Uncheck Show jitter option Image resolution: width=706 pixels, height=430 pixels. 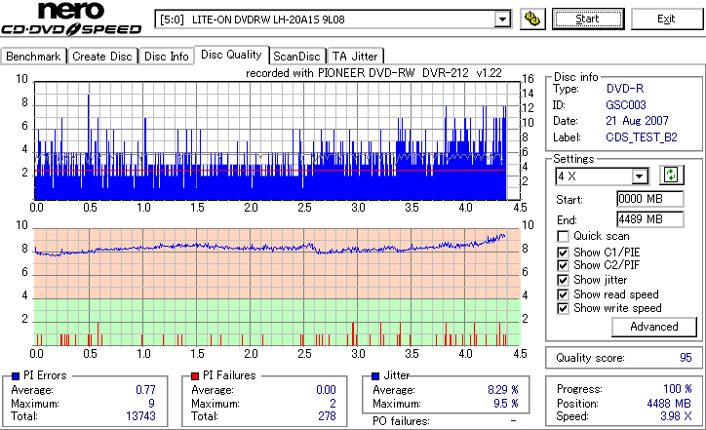click(x=563, y=280)
